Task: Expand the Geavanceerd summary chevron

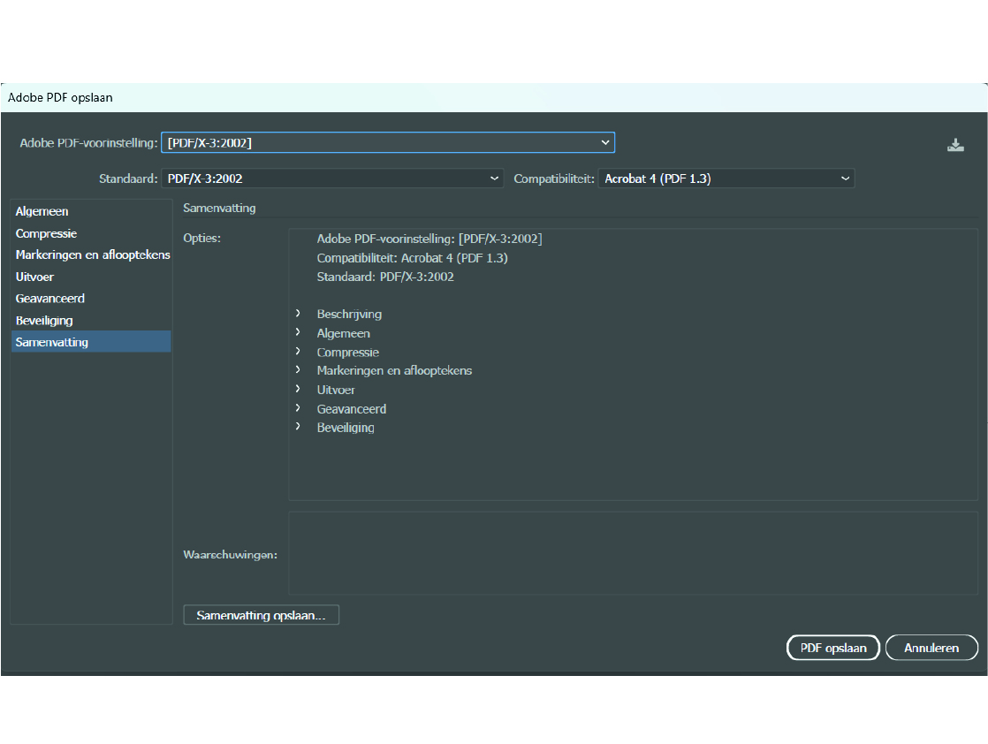Action: tap(298, 409)
